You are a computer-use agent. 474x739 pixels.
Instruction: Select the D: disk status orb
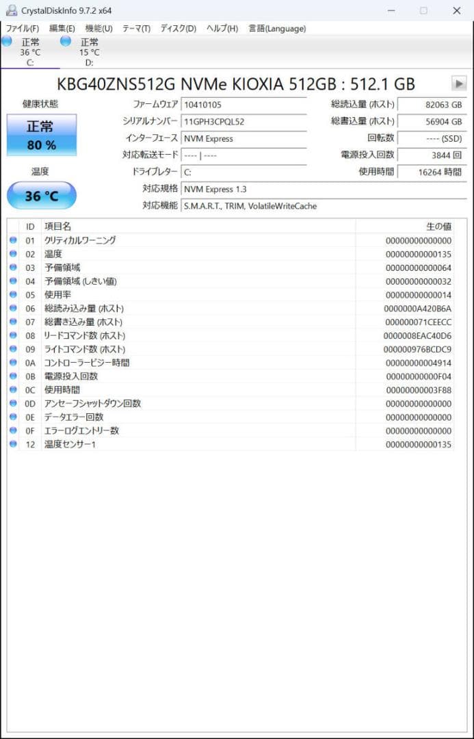pos(66,41)
